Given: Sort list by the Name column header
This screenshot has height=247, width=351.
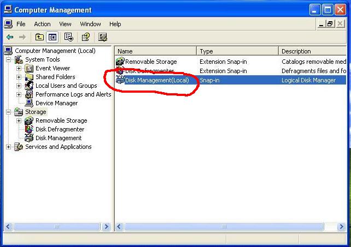Looking at the screenshot, I should [x=156, y=51].
